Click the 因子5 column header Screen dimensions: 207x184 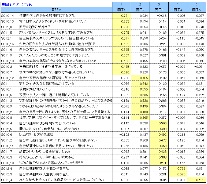(x=196, y=10)
